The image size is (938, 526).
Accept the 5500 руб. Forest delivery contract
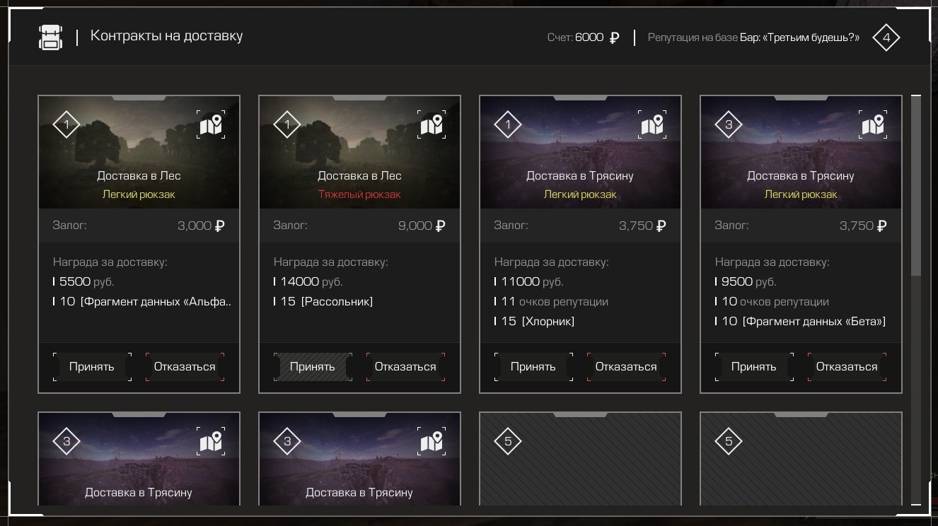92,367
